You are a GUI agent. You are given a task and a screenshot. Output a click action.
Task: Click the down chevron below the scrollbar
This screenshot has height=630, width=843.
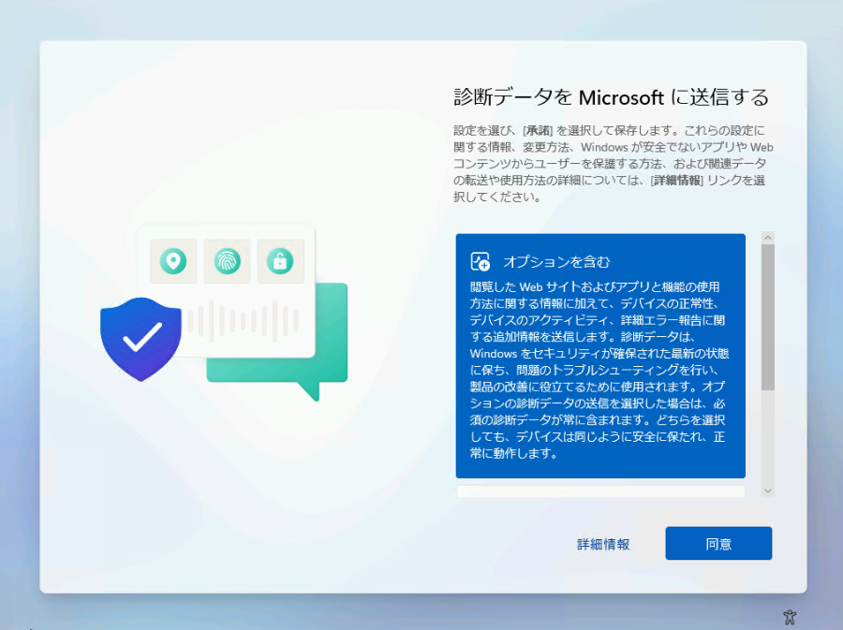[x=768, y=491]
